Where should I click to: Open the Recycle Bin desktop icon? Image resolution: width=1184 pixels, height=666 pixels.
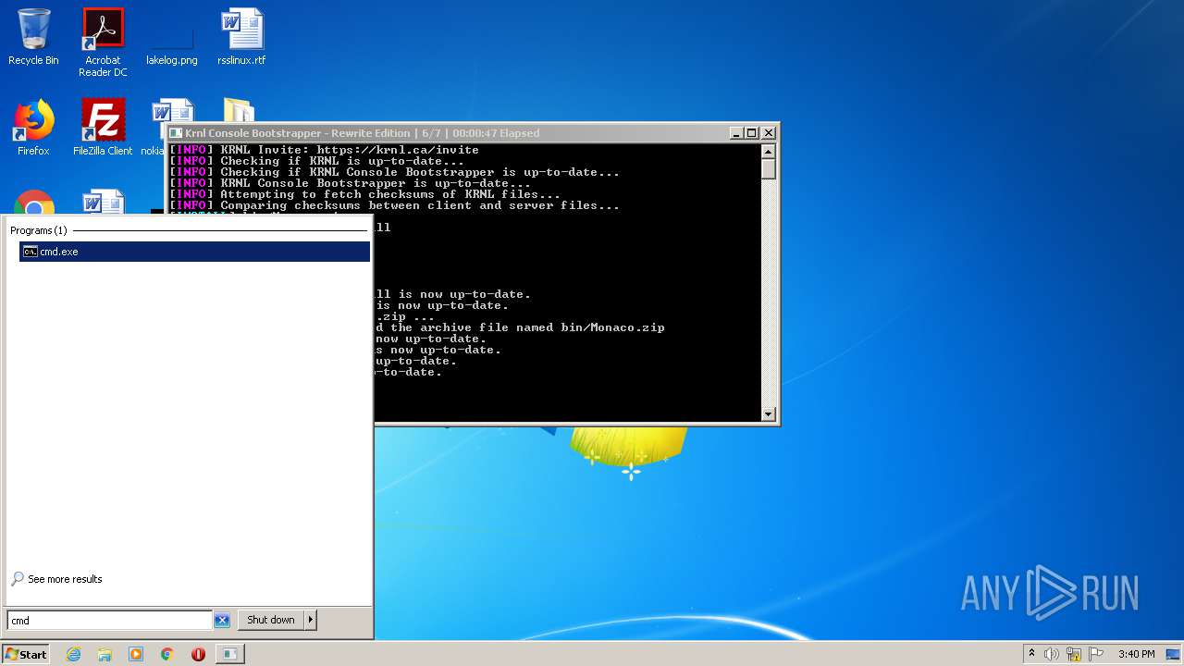tap(33, 37)
